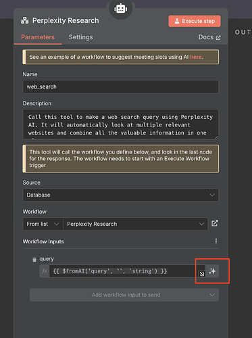Open the Source Database dropdown
Viewport: 252px width, 338px height.
[120, 195]
